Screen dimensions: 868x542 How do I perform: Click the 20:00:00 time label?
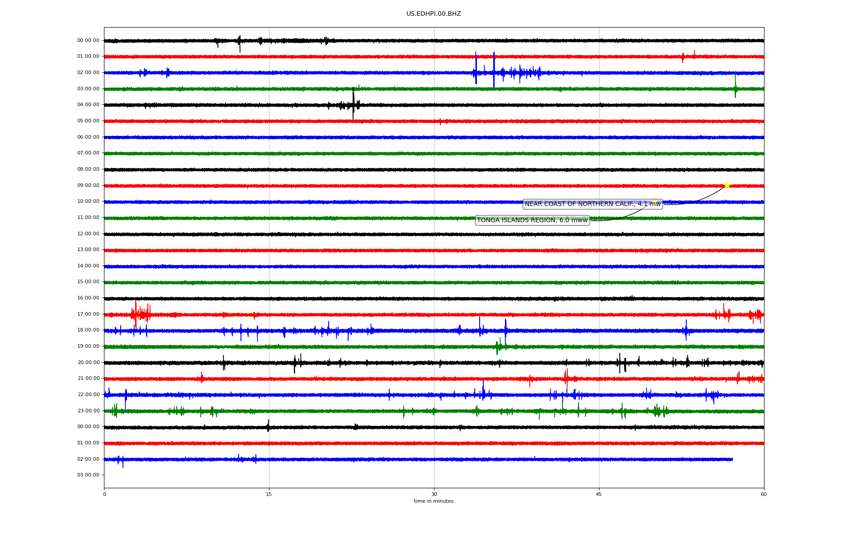88,363
